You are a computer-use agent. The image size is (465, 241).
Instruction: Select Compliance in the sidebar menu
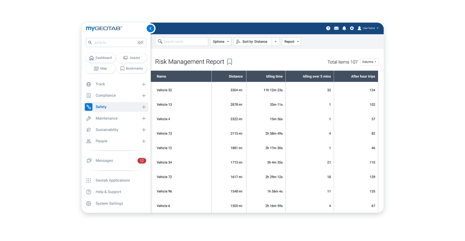pos(106,95)
